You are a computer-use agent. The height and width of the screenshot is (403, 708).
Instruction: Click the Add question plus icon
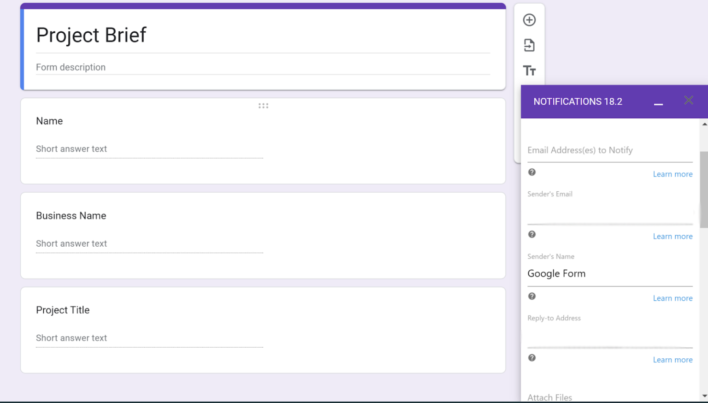[529, 20]
